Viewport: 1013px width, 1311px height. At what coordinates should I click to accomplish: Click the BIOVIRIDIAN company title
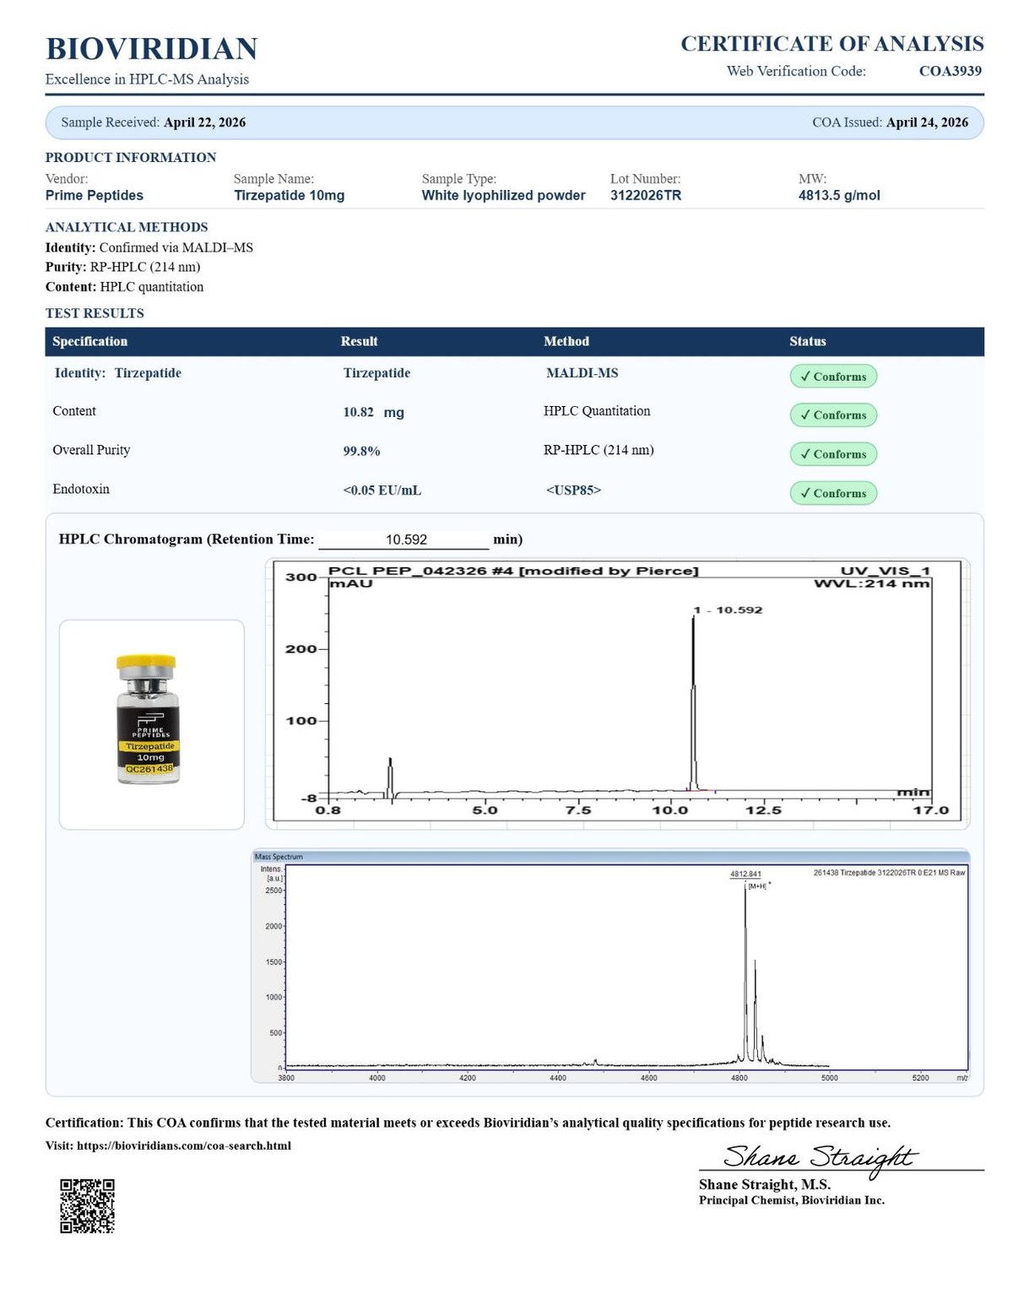point(152,49)
